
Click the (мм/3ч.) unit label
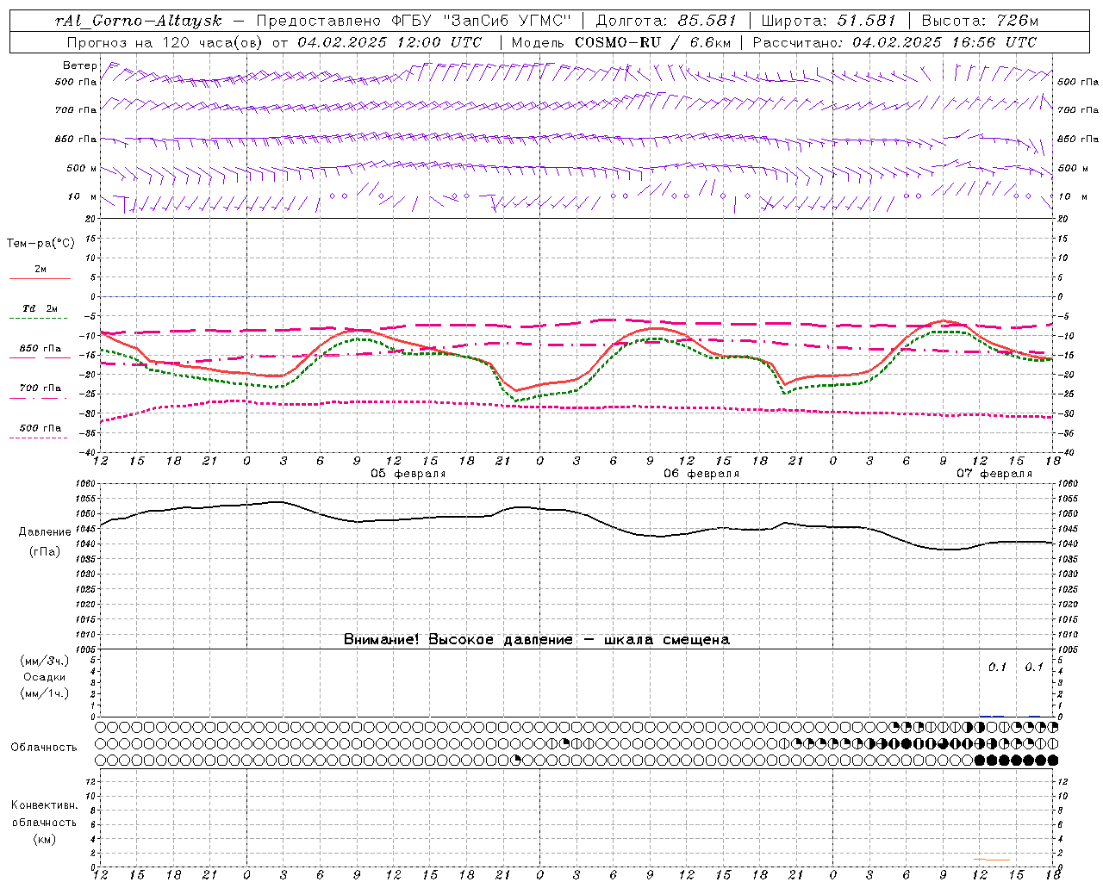[x=44, y=661]
